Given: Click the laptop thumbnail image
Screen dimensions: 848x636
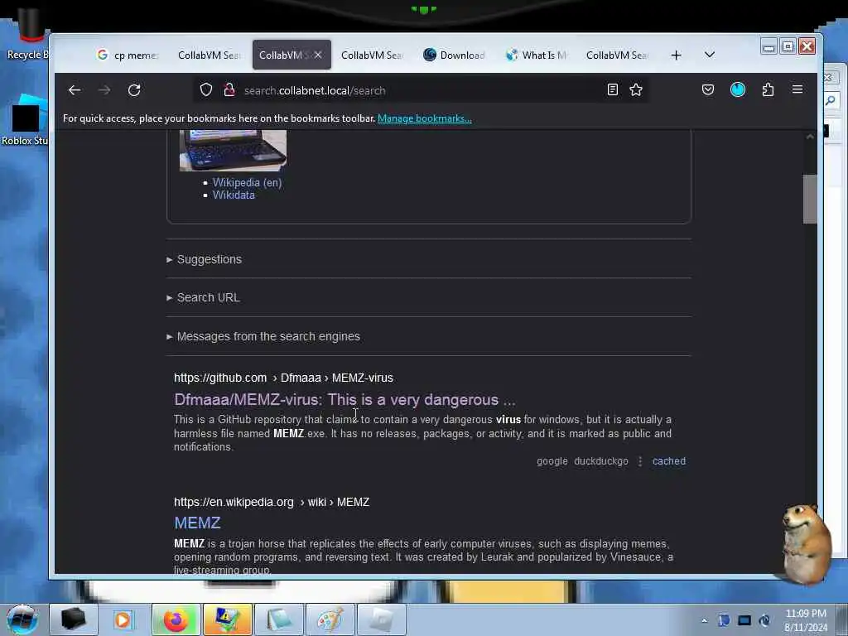Looking at the screenshot, I should (233, 151).
